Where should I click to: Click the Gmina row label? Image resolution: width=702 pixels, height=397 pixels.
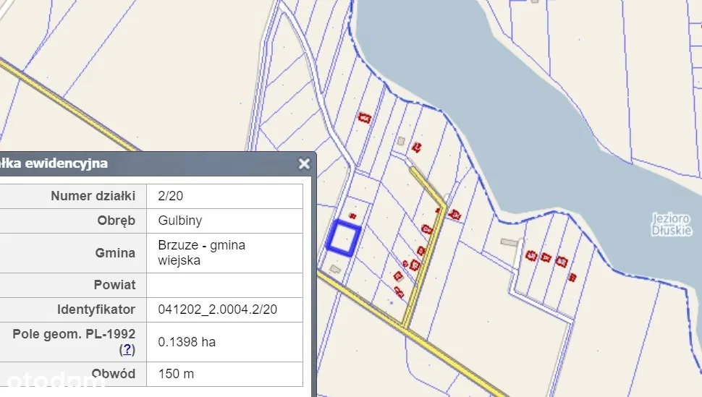click(x=114, y=252)
